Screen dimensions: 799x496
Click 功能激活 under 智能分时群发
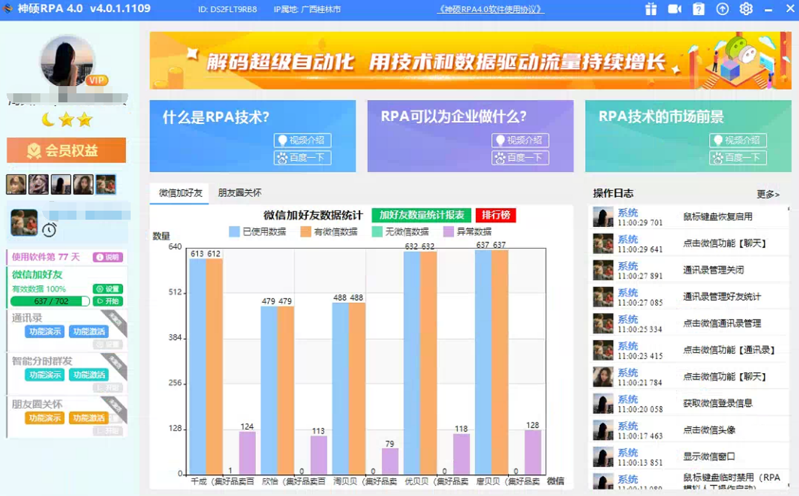(89, 375)
